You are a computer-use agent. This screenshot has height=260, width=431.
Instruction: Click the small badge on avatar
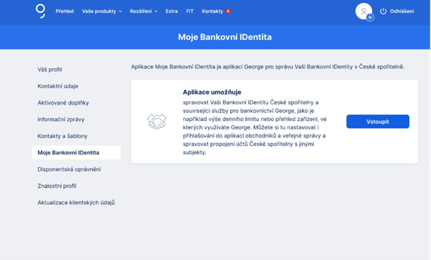(370, 18)
